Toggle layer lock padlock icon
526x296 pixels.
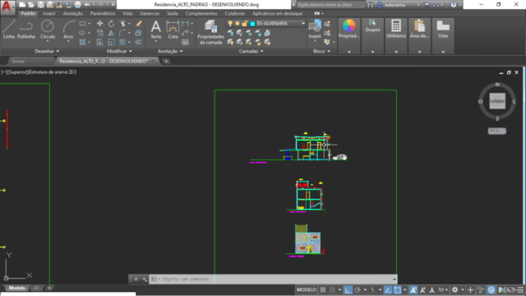click(245, 24)
